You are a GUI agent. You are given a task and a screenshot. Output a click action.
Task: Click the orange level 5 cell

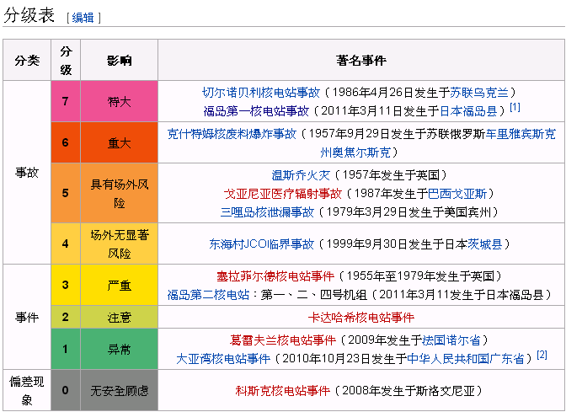tap(66, 193)
